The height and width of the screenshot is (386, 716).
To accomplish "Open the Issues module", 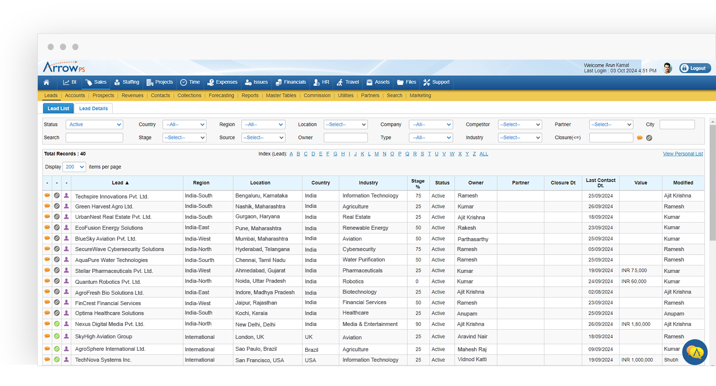I will point(257,82).
